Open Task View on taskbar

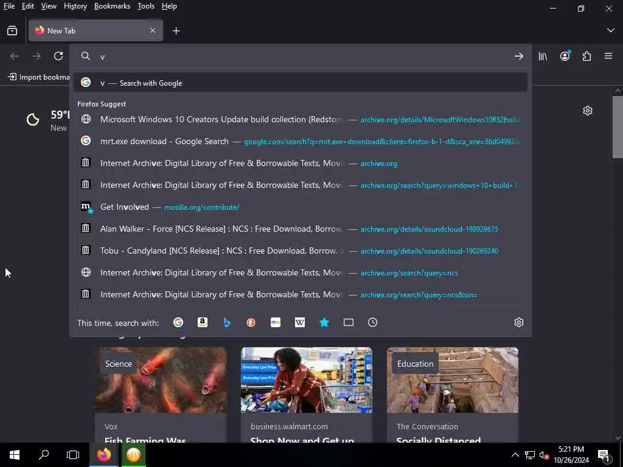(73, 455)
